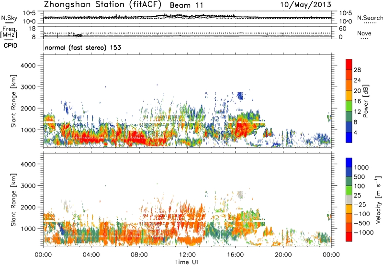383x265 pixels.
Task: Click the "−500" Velocity color bar value
Action: pos(361,223)
